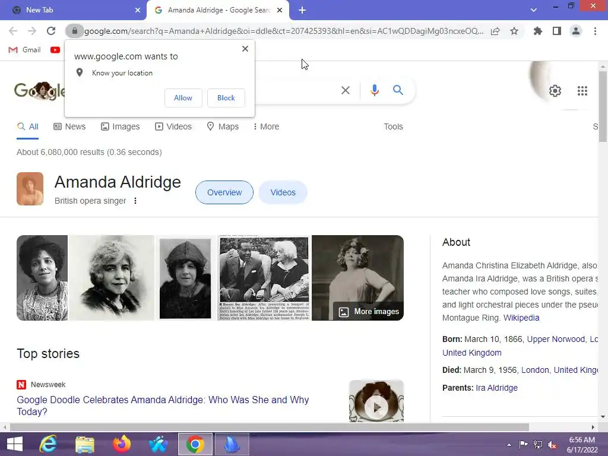Switch to the Videos search tab
608x456 pixels.
point(173,126)
